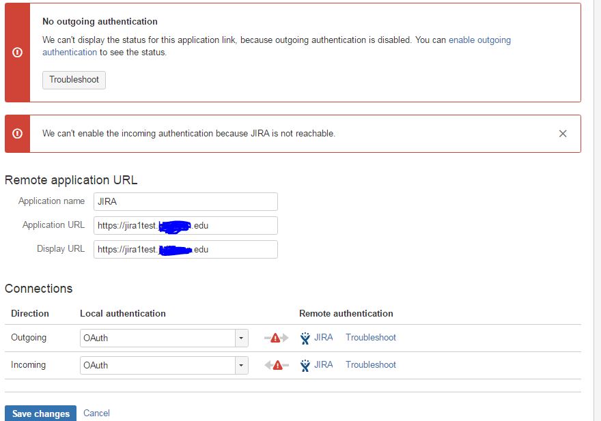Click the Connections heading
Viewport: 601px width, 421px height.
click(38, 289)
